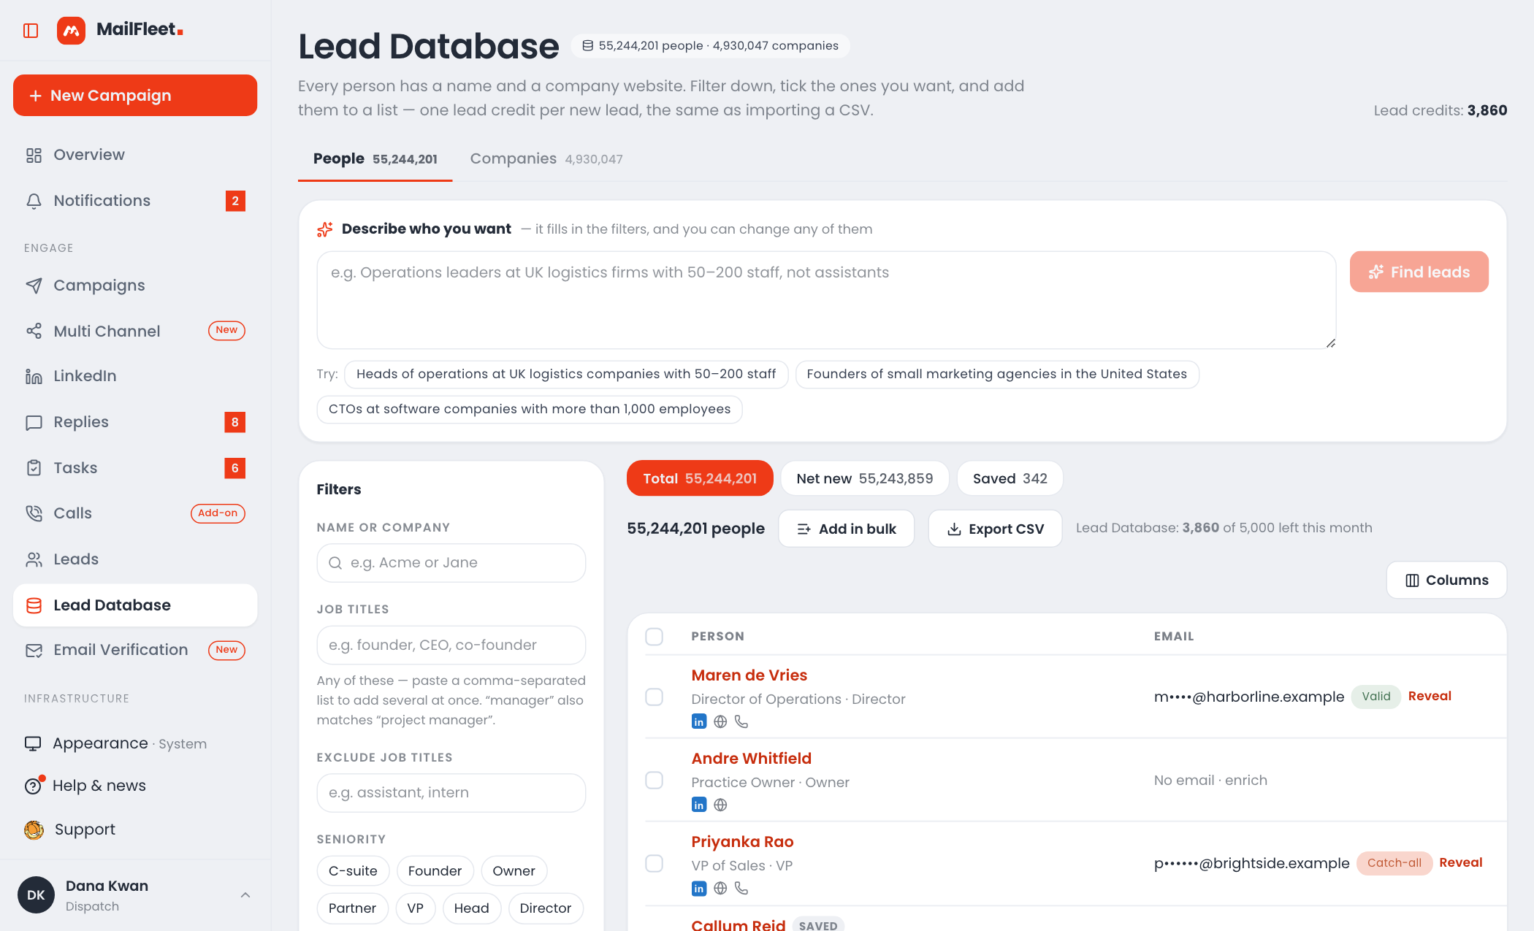Tick the checkbox for Maren de Vries

click(x=655, y=697)
